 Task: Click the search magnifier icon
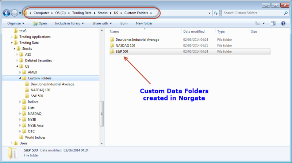(x=286, y=13)
